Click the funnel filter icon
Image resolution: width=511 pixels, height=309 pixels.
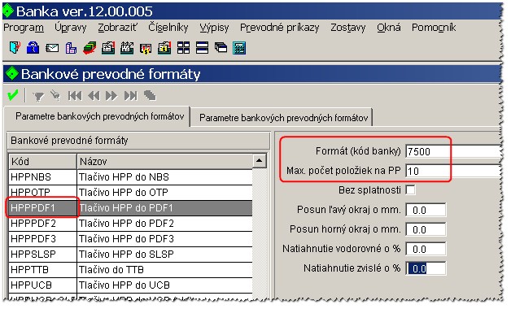38,96
